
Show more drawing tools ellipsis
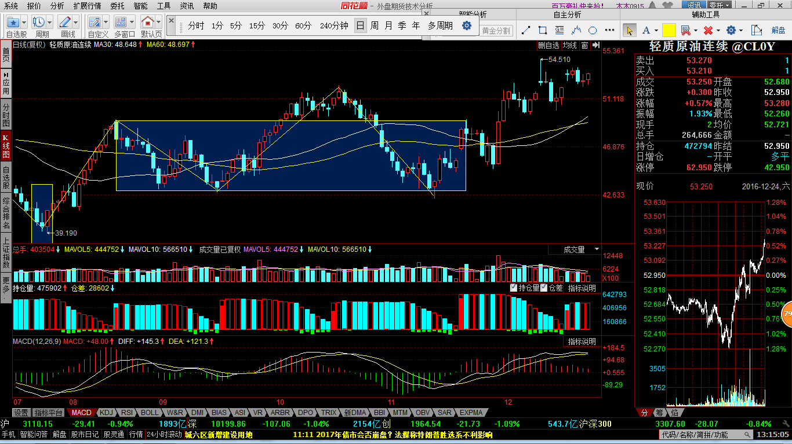coord(609,30)
